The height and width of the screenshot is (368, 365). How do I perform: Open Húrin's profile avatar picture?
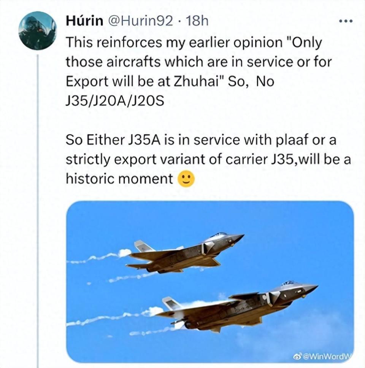pos(37,30)
